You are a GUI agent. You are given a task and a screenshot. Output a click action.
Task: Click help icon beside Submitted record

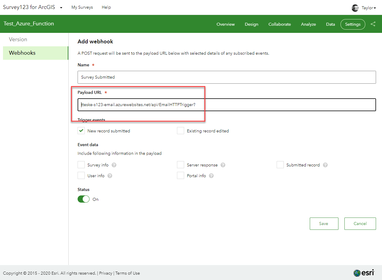tap(325, 165)
